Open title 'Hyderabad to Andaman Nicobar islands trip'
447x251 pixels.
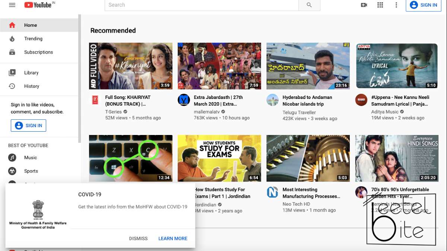307,101
